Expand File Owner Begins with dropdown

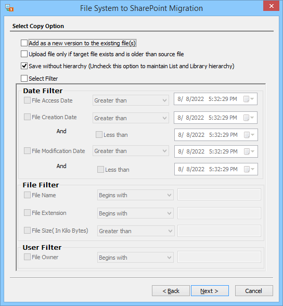click(135, 258)
